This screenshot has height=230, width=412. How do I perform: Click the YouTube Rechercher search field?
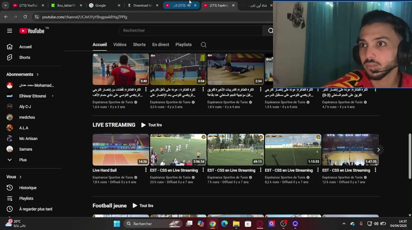191,30
